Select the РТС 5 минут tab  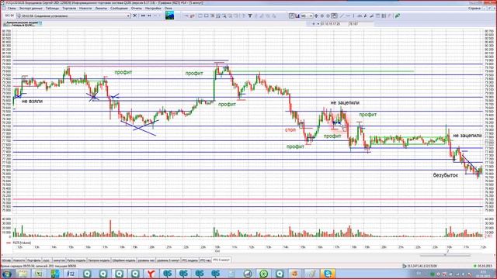[x=221, y=260]
